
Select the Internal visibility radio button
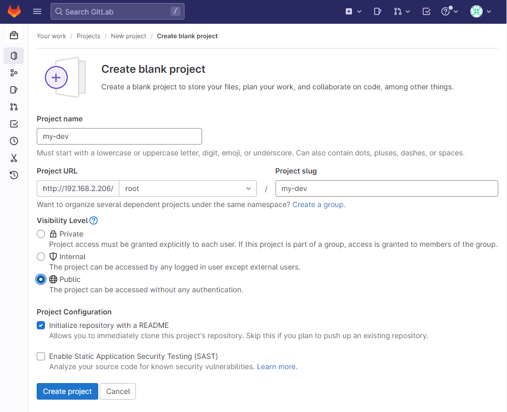click(41, 257)
